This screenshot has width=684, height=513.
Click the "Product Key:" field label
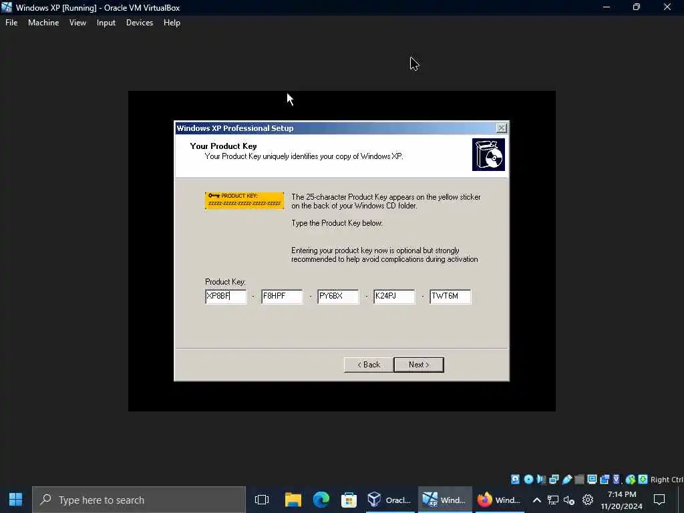226,282
